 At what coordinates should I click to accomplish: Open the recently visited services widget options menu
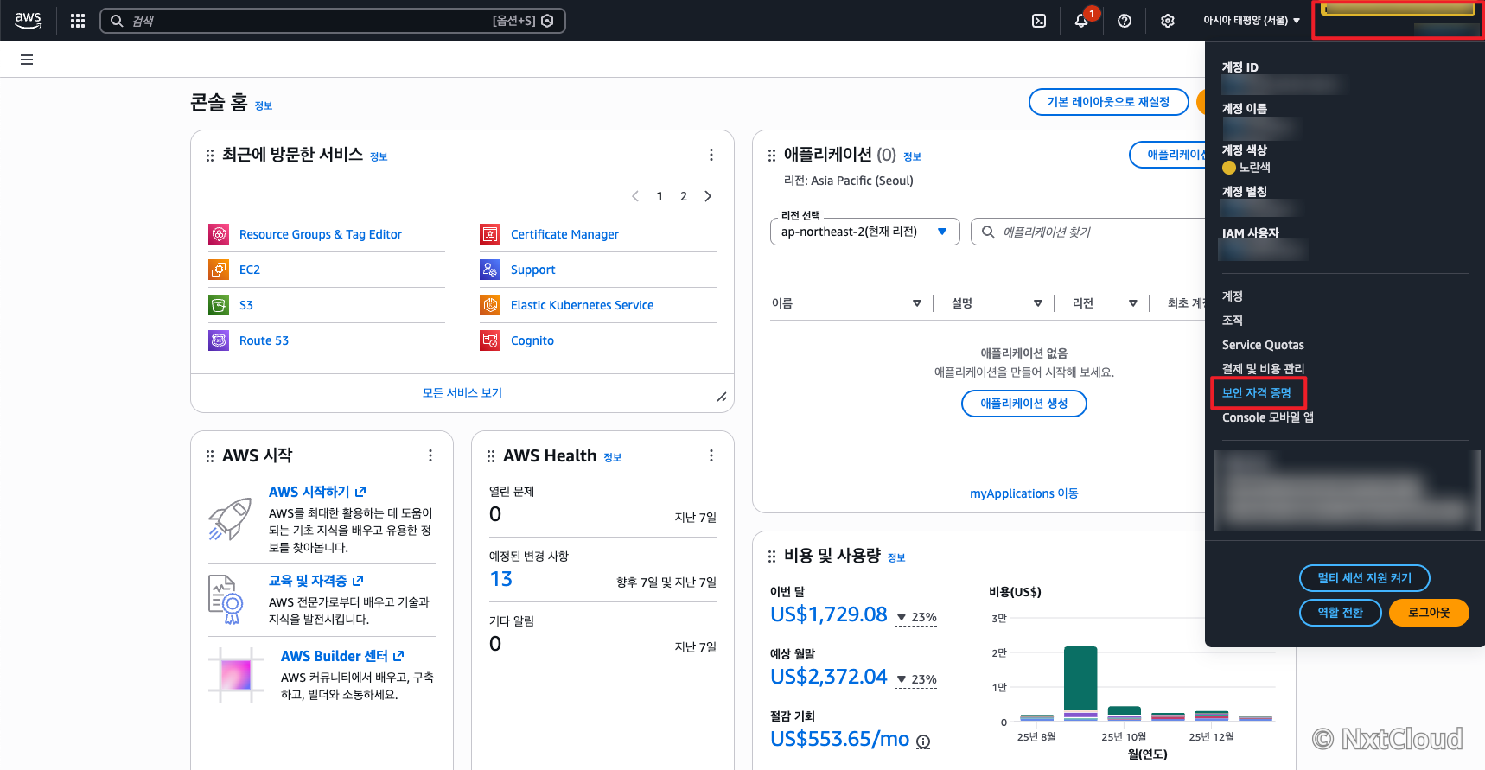pos(711,155)
